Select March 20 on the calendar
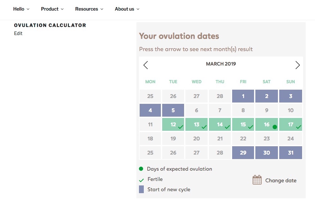 click(x=197, y=139)
